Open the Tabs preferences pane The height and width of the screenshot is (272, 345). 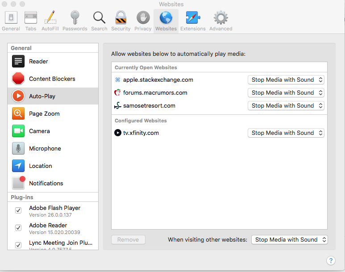click(31, 21)
